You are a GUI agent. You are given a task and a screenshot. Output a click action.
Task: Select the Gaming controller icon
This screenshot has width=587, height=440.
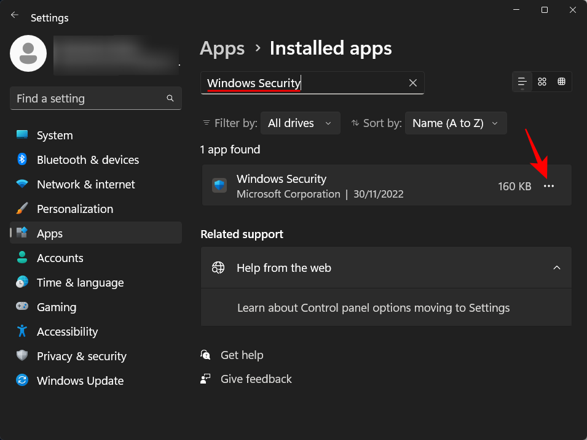tap(21, 307)
